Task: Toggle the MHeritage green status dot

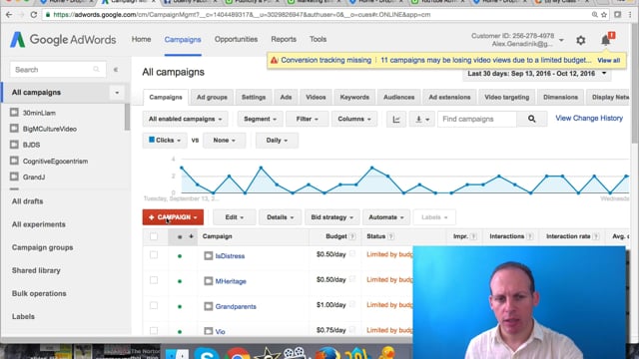Action: pos(180,281)
